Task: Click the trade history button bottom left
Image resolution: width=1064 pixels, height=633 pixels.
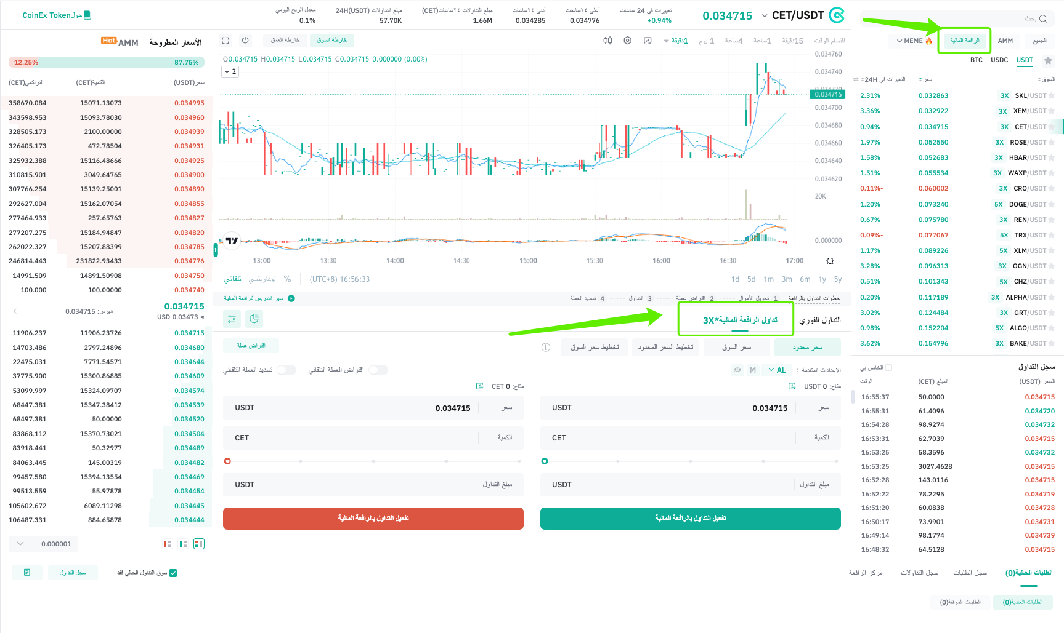Action: point(73,573)
